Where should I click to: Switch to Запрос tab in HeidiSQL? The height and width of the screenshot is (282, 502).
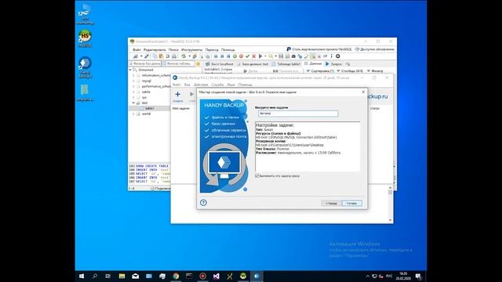tap(333, 64)
